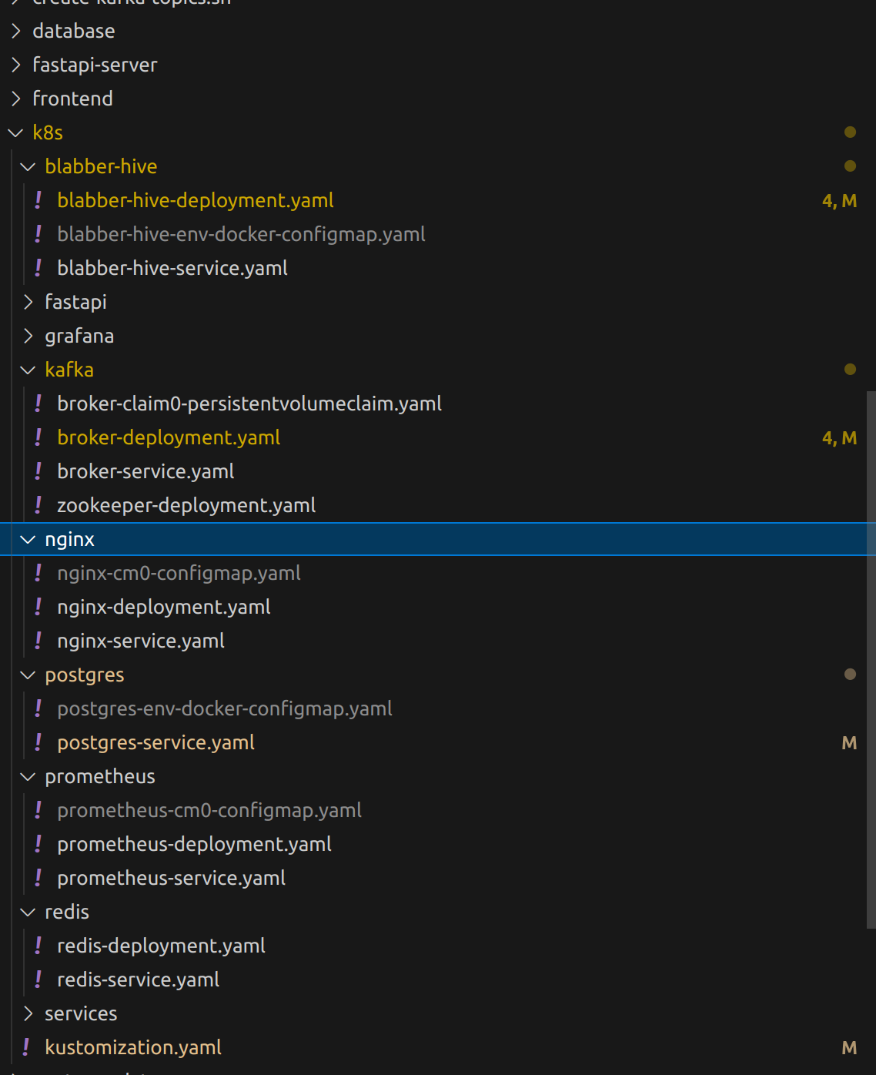The height and width of the screenshot is (1075, 876).
Task: Collapse the k8s folder chevron
Action: click(x=16, y=132)
